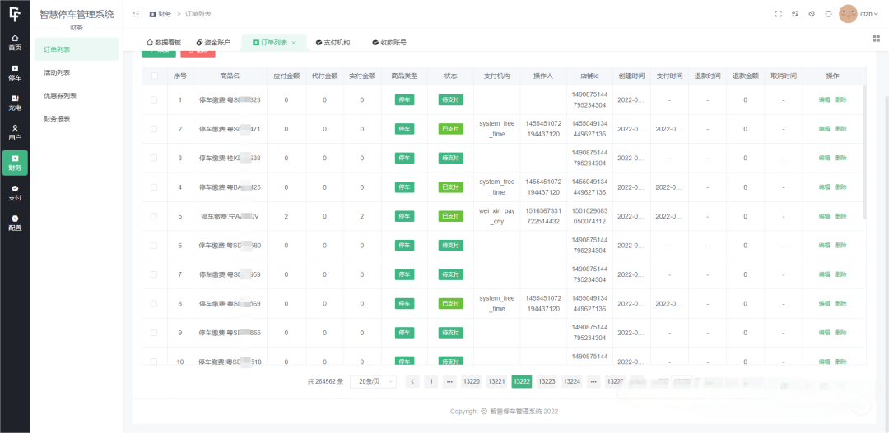
Task: Click the 已支付 status tag in row 5
Action: pyautogui.click(x=451, y=216)
